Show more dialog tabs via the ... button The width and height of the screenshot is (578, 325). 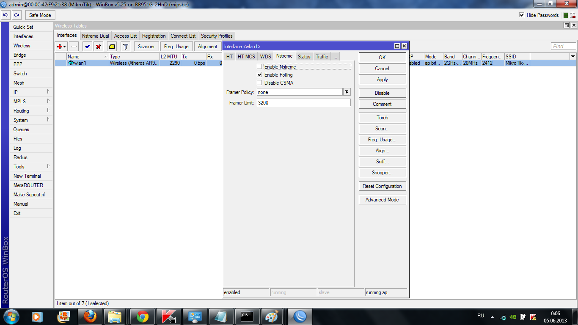335,57
